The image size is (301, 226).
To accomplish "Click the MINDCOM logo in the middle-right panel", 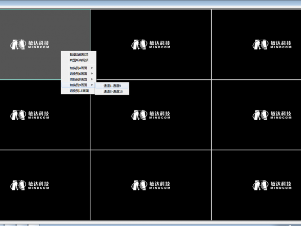I will click(x=271, y=115).
